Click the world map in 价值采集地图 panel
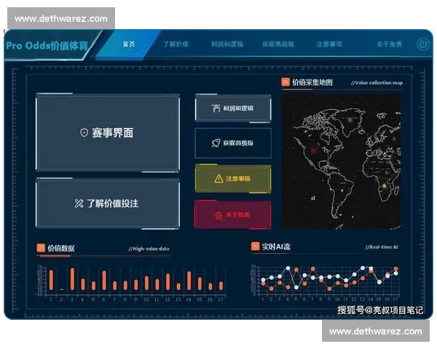Screen dimensions: 437x349 [342, 161]
